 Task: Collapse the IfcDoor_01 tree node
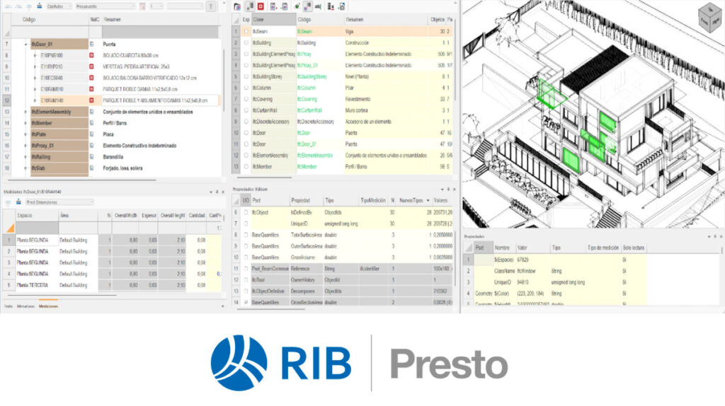26,45
